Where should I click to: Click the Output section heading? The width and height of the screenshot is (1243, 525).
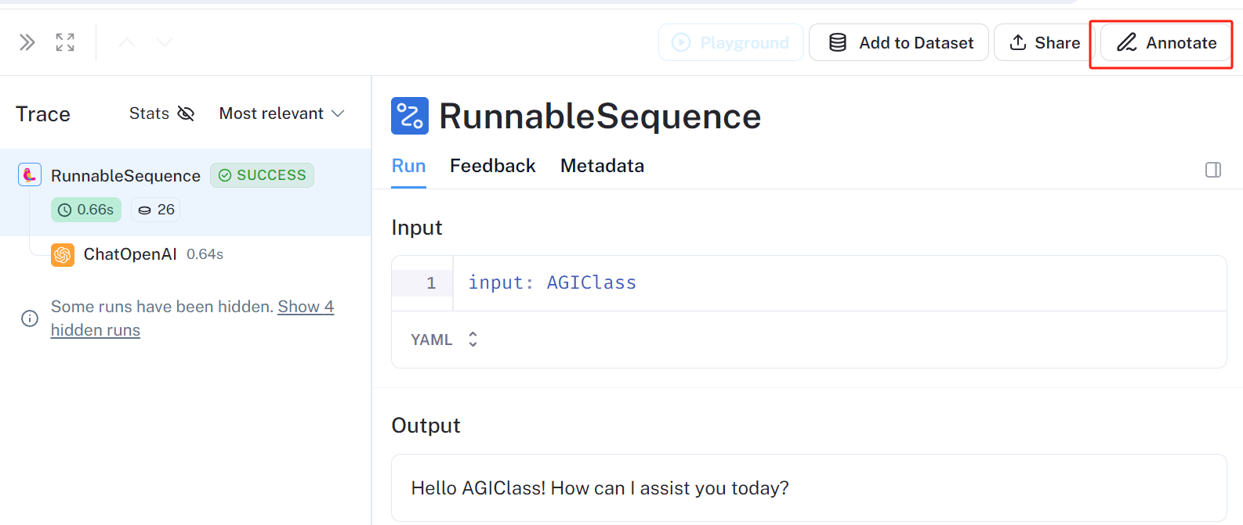(x=426, y=426)
